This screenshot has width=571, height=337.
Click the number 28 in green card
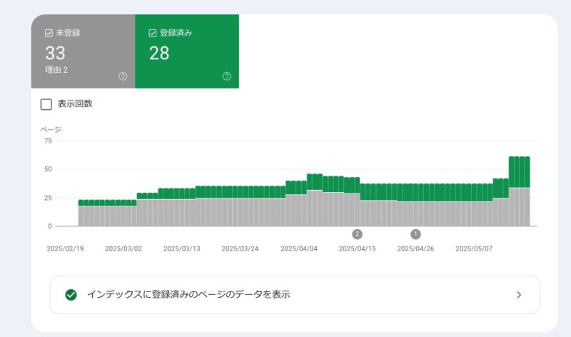(159, 53)
